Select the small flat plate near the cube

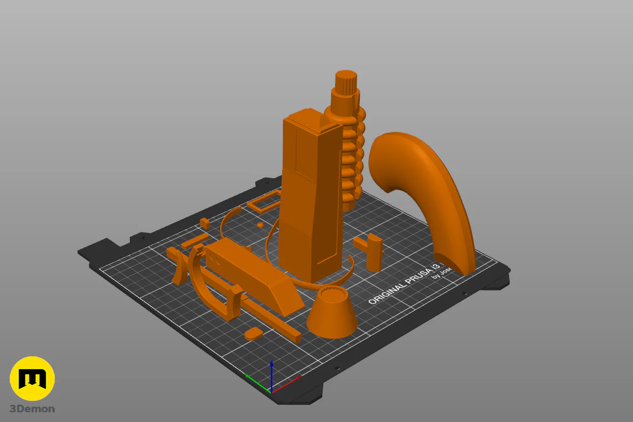click(194, 241)
